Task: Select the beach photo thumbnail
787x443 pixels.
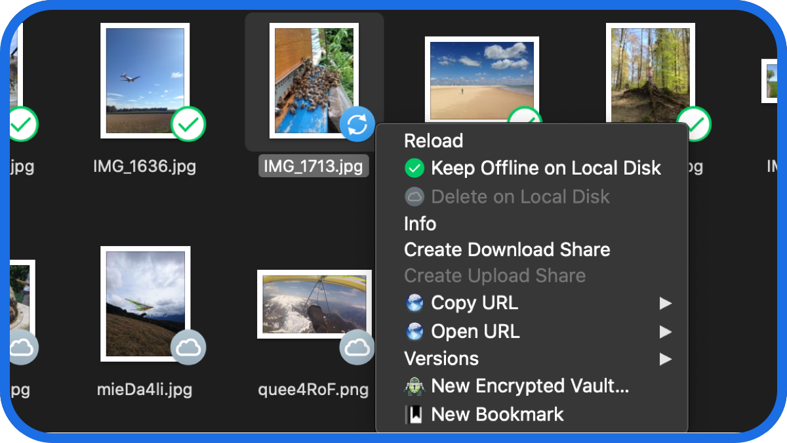Action: [x=482, y=80]
